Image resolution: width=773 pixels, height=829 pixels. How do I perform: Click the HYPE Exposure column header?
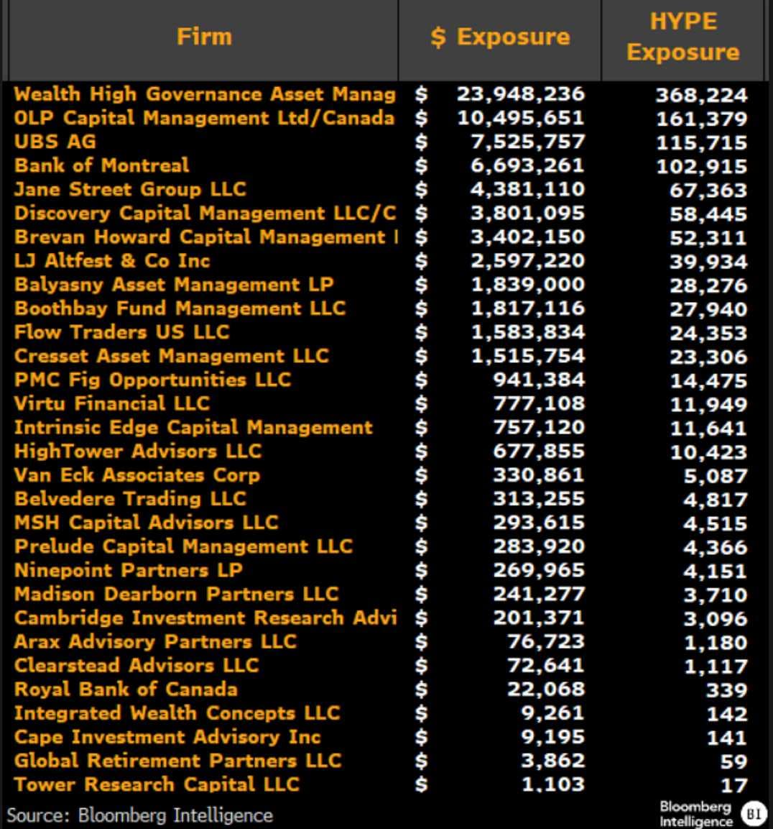(x=682, y=37)
